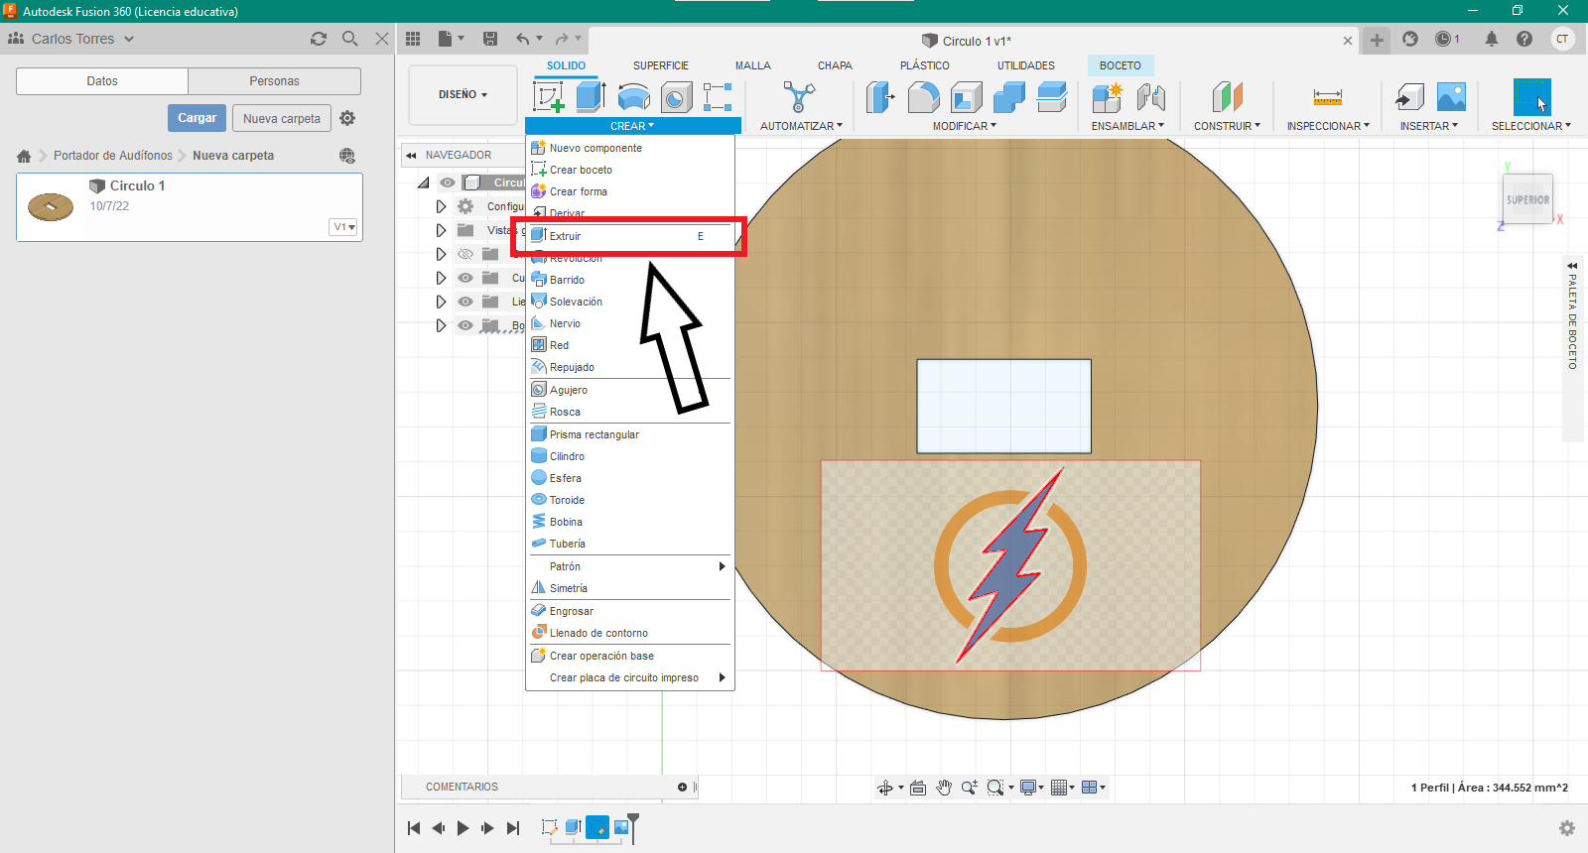The height and width of the screenshot is (853, 1588).
Task: Click the Insert Derive icon in INSERTAR
Action: [x=1409, y=97]
